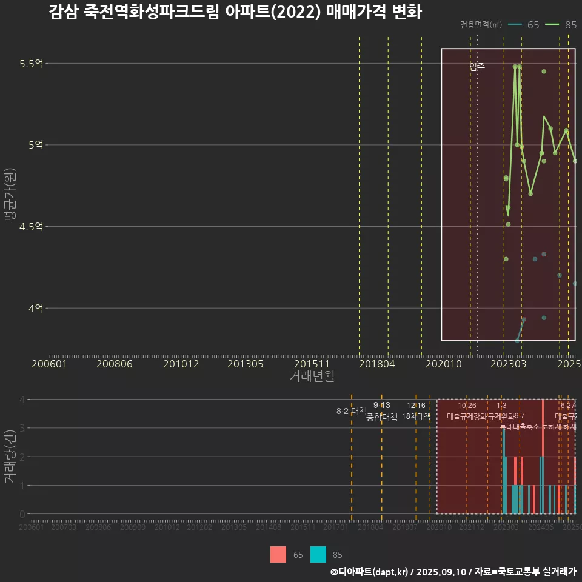Click the 특례대출축소 policy label
The image size is (582, 582).
click(x=520, y=426)
